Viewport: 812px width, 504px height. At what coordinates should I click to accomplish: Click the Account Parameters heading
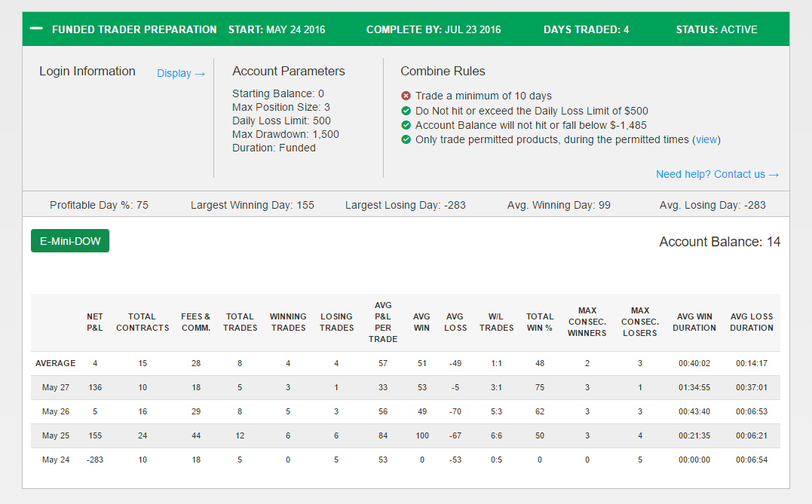[x=289, y=72]
